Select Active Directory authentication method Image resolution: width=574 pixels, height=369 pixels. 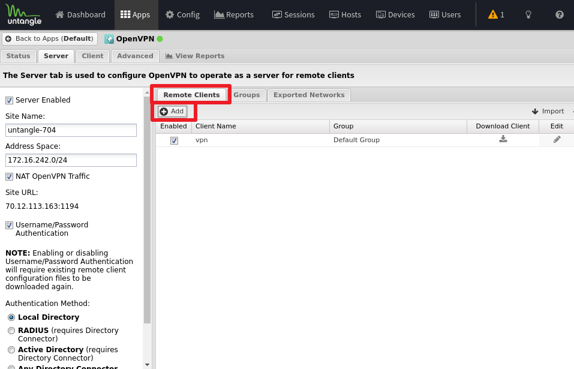pos(11,350)
